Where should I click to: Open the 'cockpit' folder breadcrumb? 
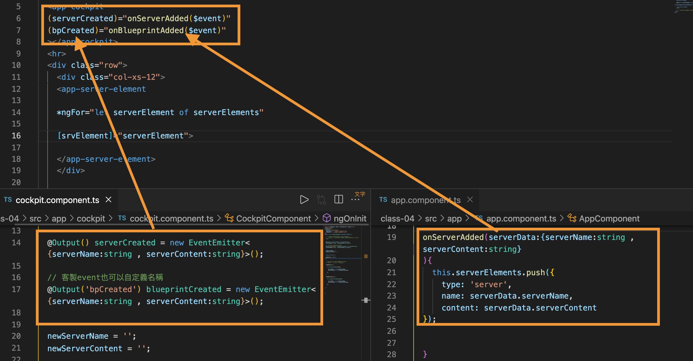point(91,218)
